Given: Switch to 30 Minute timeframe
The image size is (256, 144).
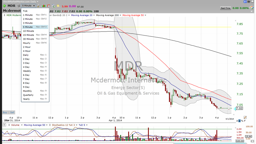Looking at the screenshot, I should [35, 39].
